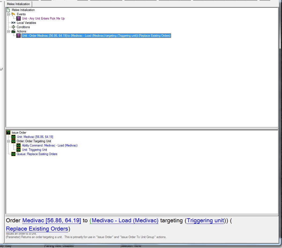Select Queue: Replace Existing Orders parameter
Viewport: 282px width, 248px height.
click(x=37, y=154)
